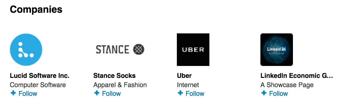Follow Stance Socks via Follow text
Viewport: 348px width, 111px height.
[x=111, y=93]
